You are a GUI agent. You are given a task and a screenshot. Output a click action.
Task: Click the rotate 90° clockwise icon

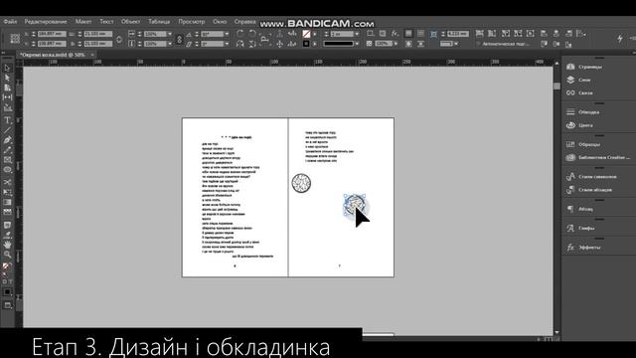240,34
